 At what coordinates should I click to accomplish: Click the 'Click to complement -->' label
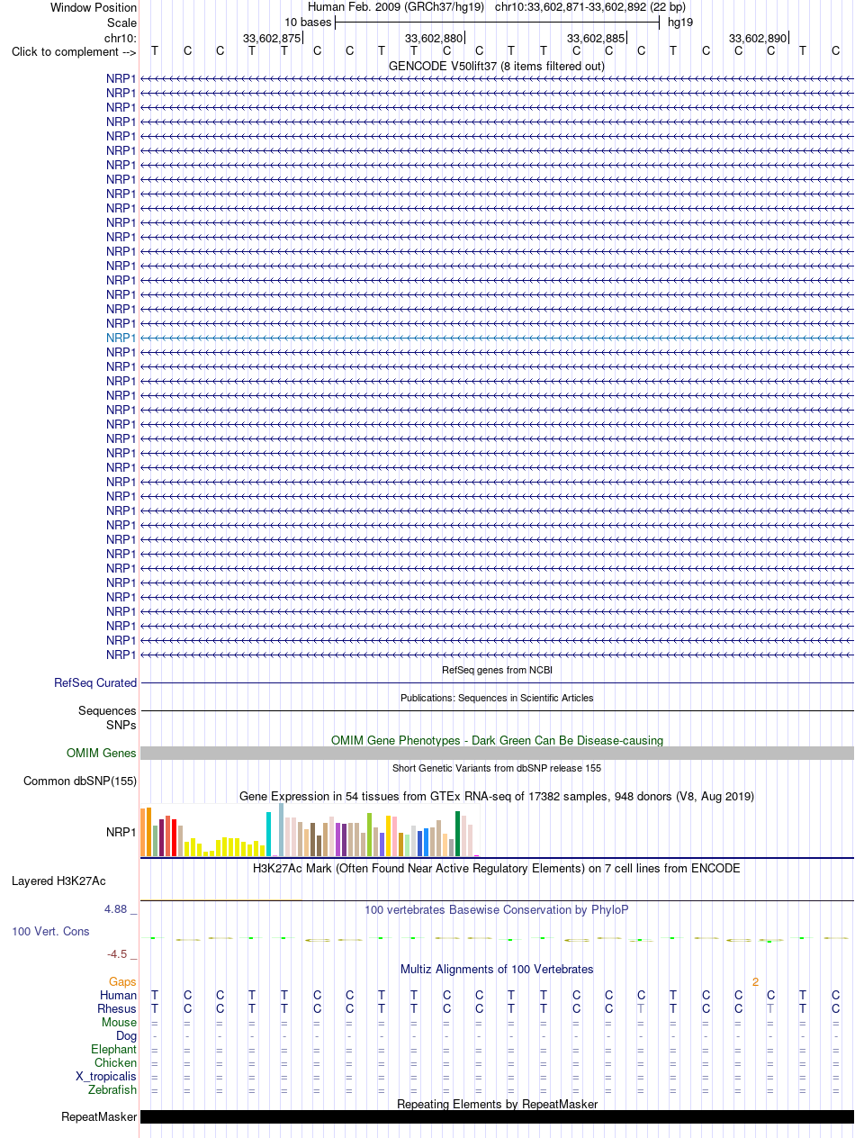click(x=74, y=51)
